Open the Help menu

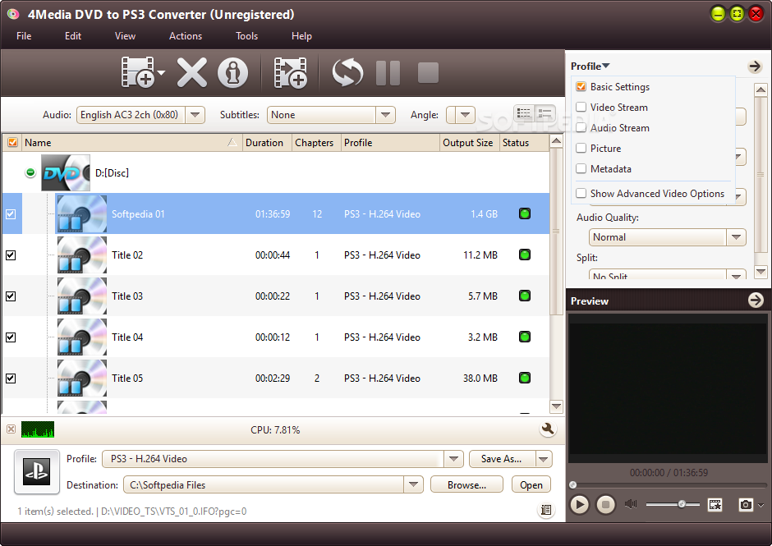coord(301,36)
